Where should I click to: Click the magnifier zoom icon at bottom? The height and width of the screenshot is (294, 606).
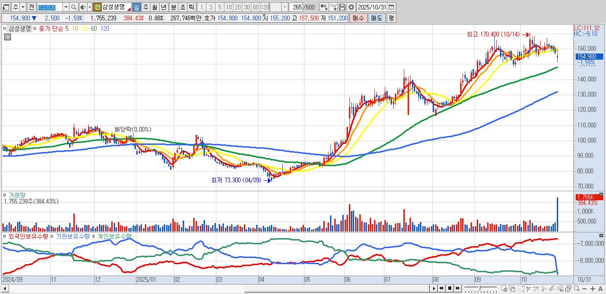click(x=577, y=288)
